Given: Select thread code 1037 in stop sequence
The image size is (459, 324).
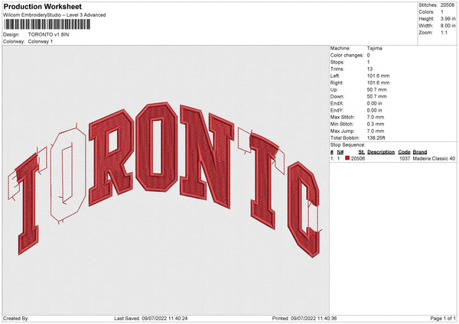Looking at the screenshot, I should [405, 158].
